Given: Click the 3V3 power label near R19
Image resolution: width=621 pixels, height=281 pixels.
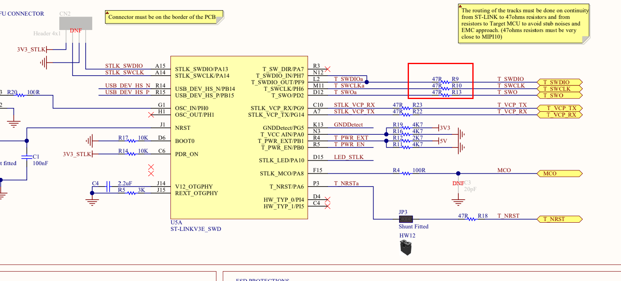Looking at the screenshot, I should click(x=445, y=128).
